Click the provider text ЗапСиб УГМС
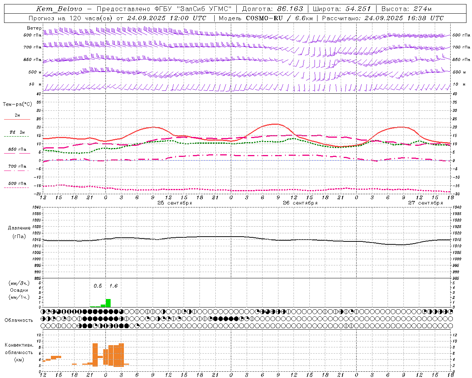The image size is (472, 378). pyautogui.click(x=204, y=9)
